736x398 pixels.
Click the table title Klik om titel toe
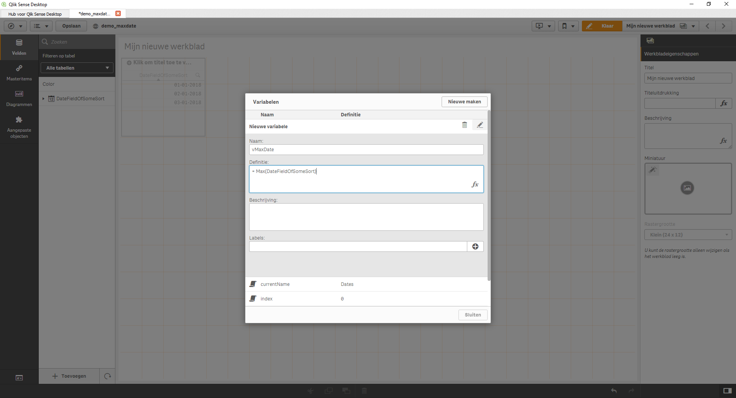(x=163, y=62)
